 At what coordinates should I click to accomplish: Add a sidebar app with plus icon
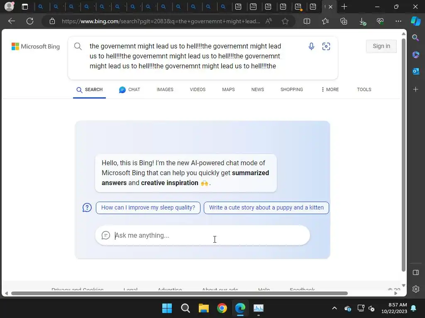(415, 89)
